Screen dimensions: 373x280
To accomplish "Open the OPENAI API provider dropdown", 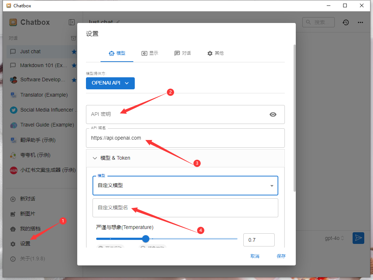I will pyautogui.click(x=110, y=83).
